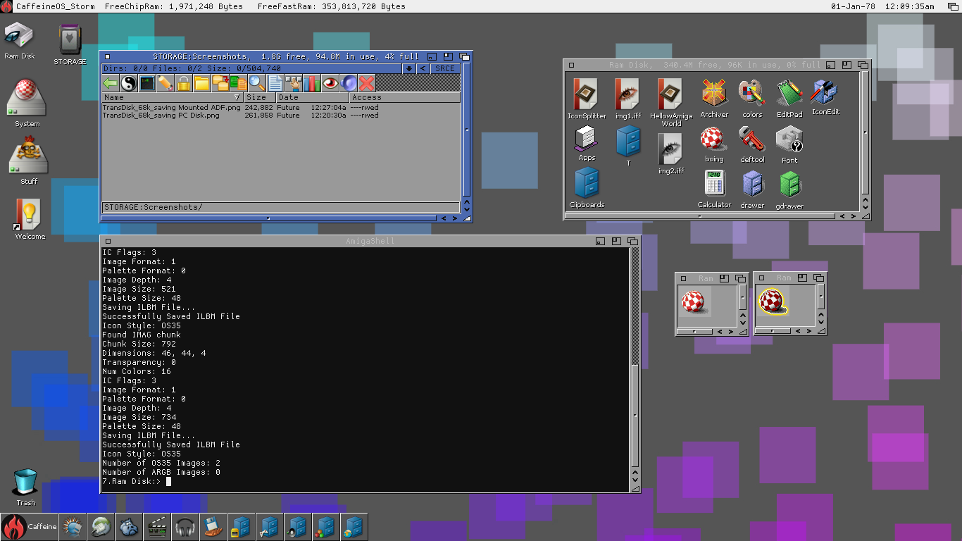This screenshot has width=962, height=541.
Task: Click the '<' button next to SRCE
Action: click(423, 68)
